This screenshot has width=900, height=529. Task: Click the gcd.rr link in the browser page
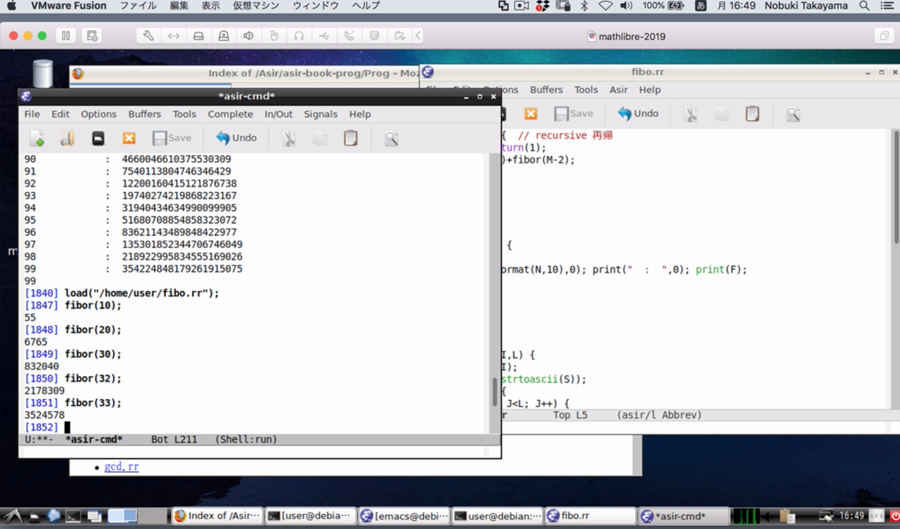point(122,466)
